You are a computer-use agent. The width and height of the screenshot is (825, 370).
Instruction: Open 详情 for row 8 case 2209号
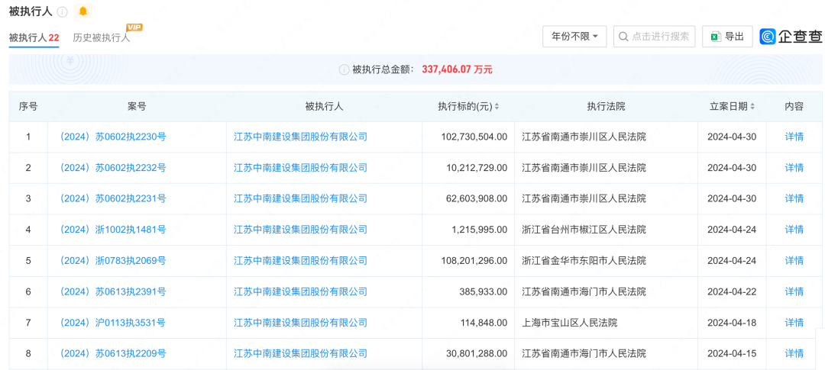(794, 354)
